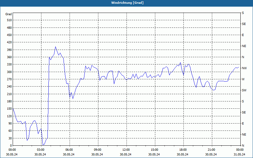Click the 31.05.24 date label
The width and height of the screenshot is (253, 158).
[239, 154]
